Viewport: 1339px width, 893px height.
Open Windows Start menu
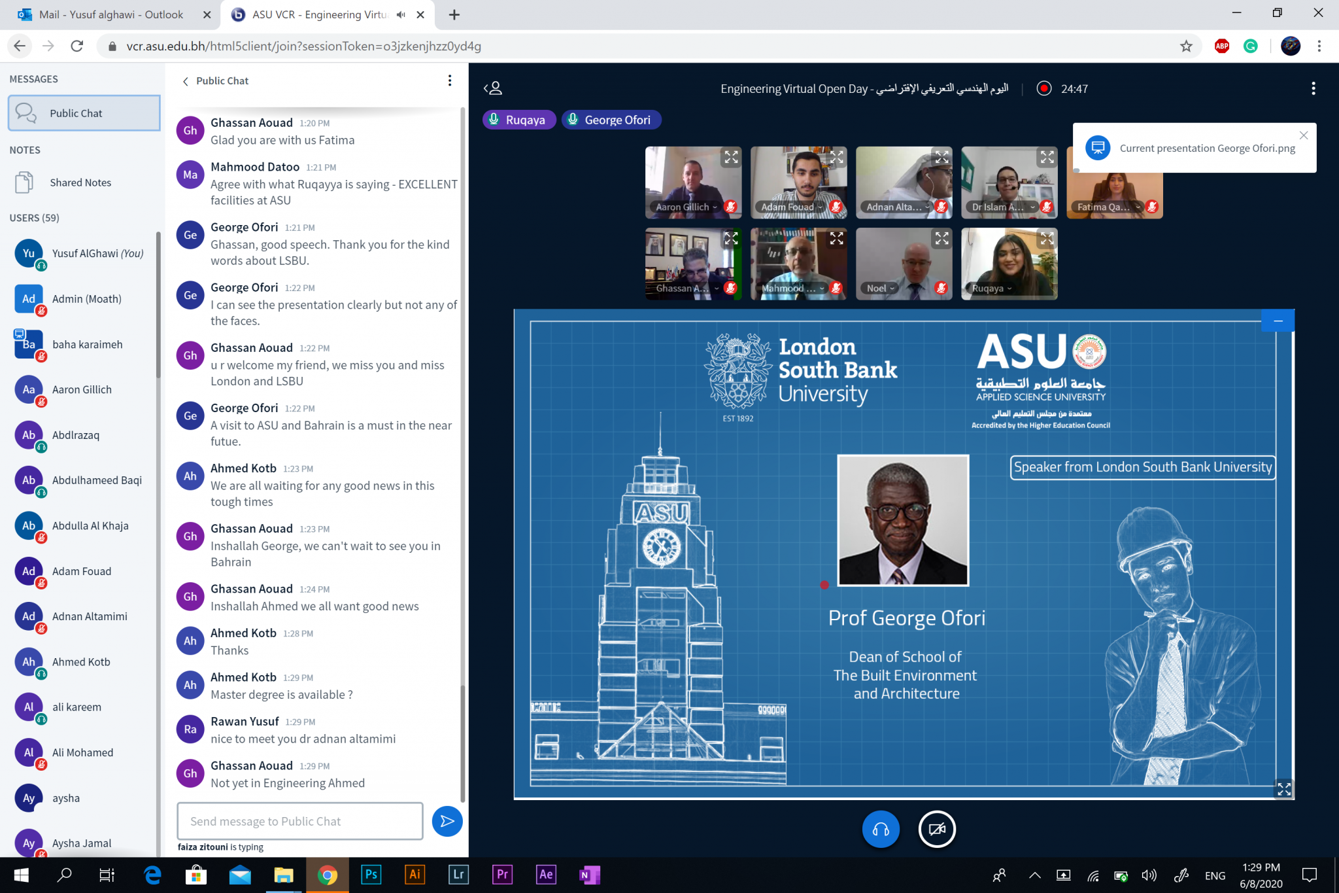[21, 875]
